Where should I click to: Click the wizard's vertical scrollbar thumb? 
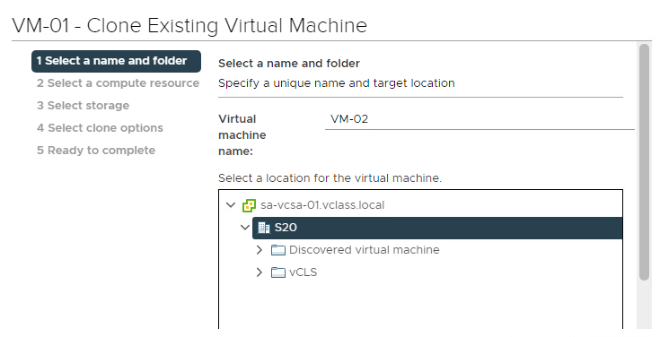click(x=644, y=161)
